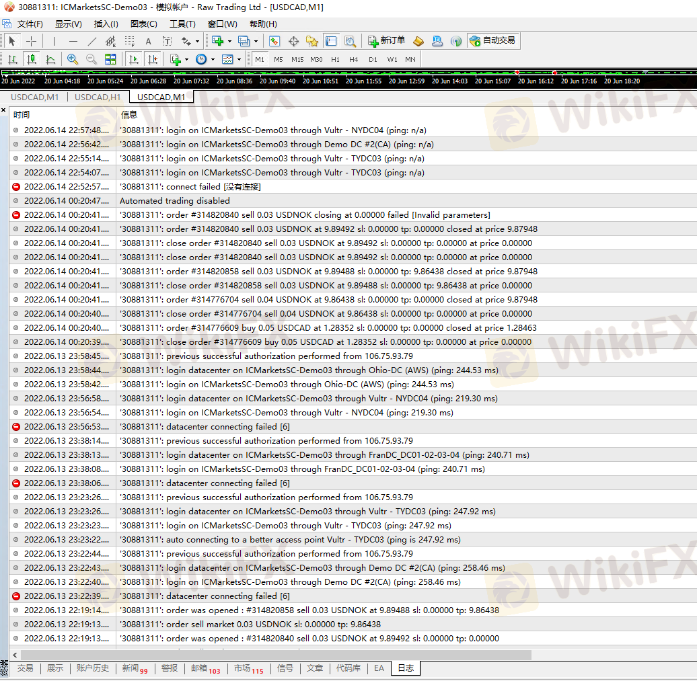Open the indicators list icon
This screenshot has height=681, width=697.
point(176,60)
